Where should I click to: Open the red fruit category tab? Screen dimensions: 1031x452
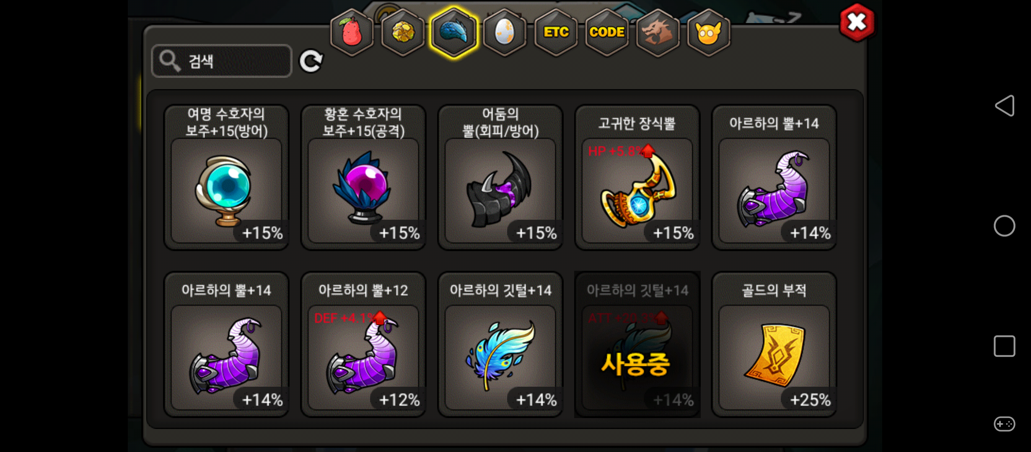(x=352, y=32)
